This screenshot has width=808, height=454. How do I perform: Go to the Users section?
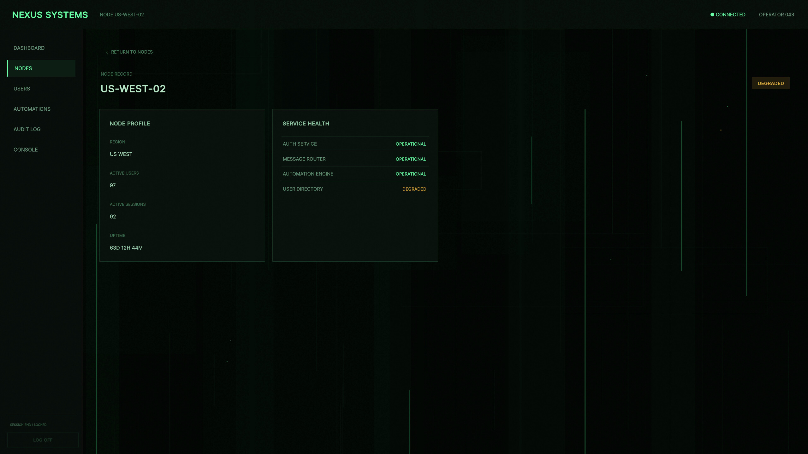[x=41, y=89]
